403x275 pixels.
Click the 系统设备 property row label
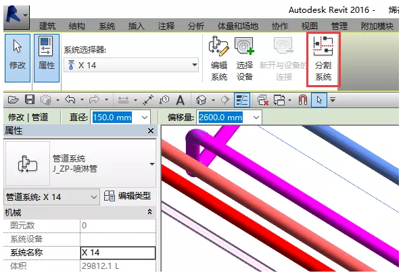tap(26, 239)
